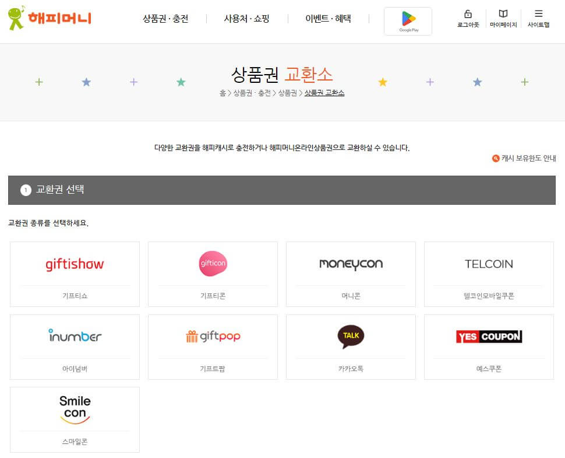Image resolution: width=565 pixels, height=458 pixels.
Task: Click 상품권·충전 in the breadcrumb
Action: tap(252, 93)
